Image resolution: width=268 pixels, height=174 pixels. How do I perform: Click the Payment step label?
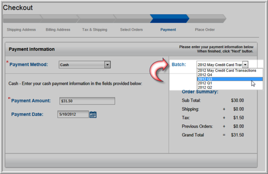(x=168, y=30)
